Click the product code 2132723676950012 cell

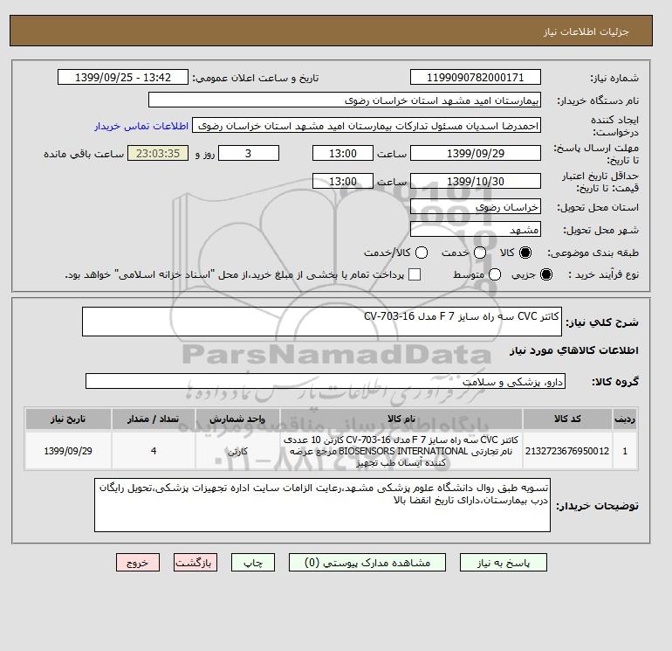coord(567,451)
